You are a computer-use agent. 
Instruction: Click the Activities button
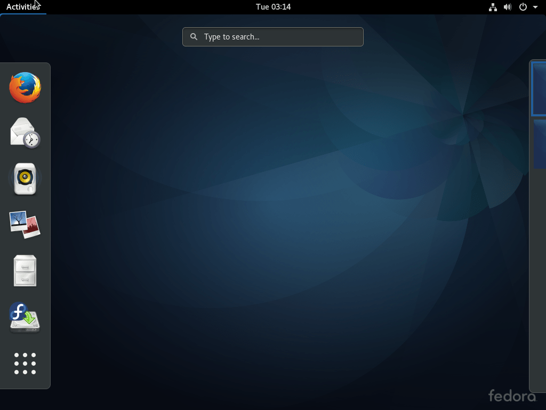[x=23, y=7]
